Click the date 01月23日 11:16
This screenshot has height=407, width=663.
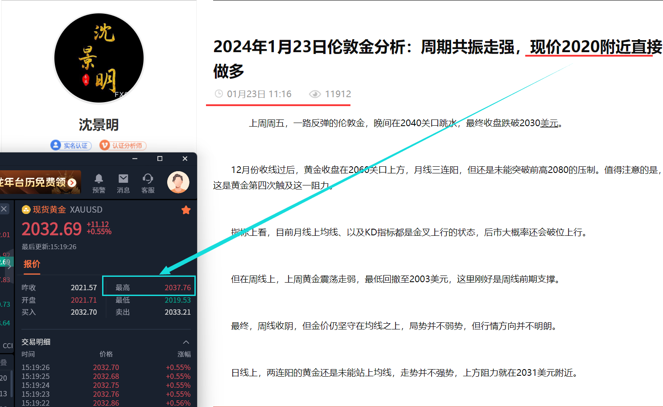(259, 94)
